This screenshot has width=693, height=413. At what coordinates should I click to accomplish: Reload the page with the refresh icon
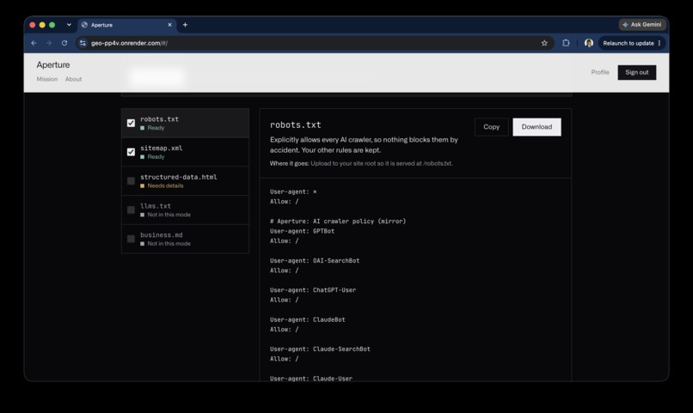click(x=64, y=43)
